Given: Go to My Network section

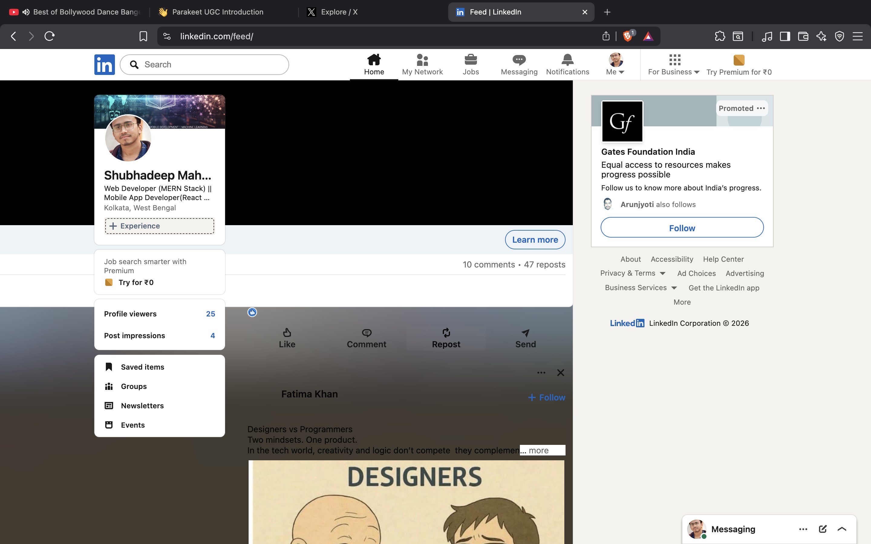Looking at the screenshot, I should pos(422,64).
